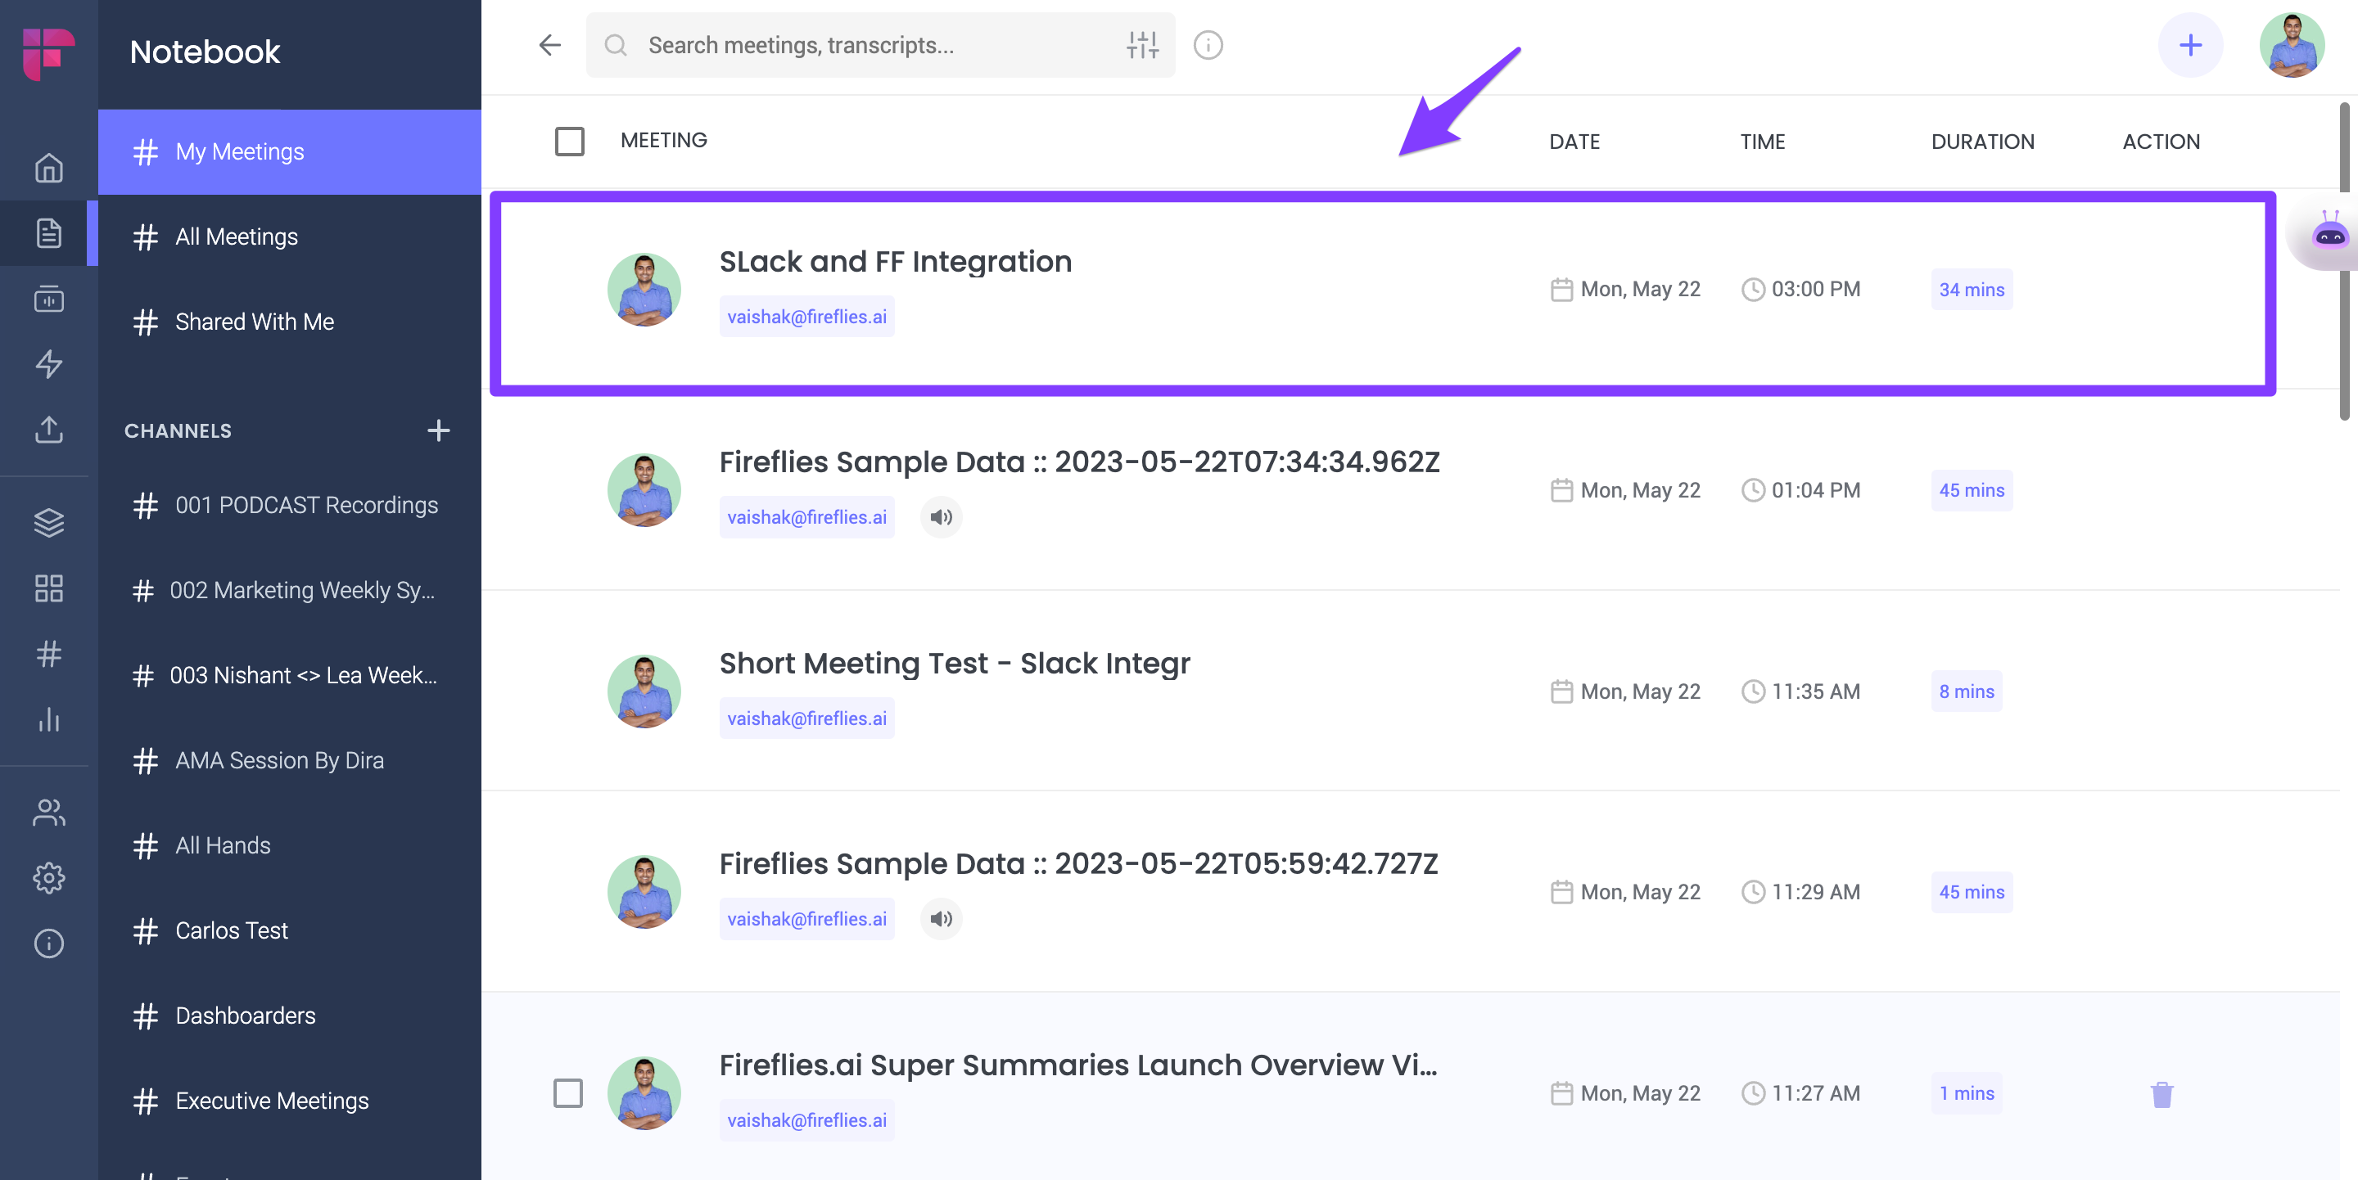This screenshot has width=2358, height=1180.
Task: Click the 8 mins duration badge
Action: (1966, 691)
